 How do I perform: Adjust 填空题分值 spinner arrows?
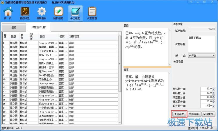[x=214, y=97]
